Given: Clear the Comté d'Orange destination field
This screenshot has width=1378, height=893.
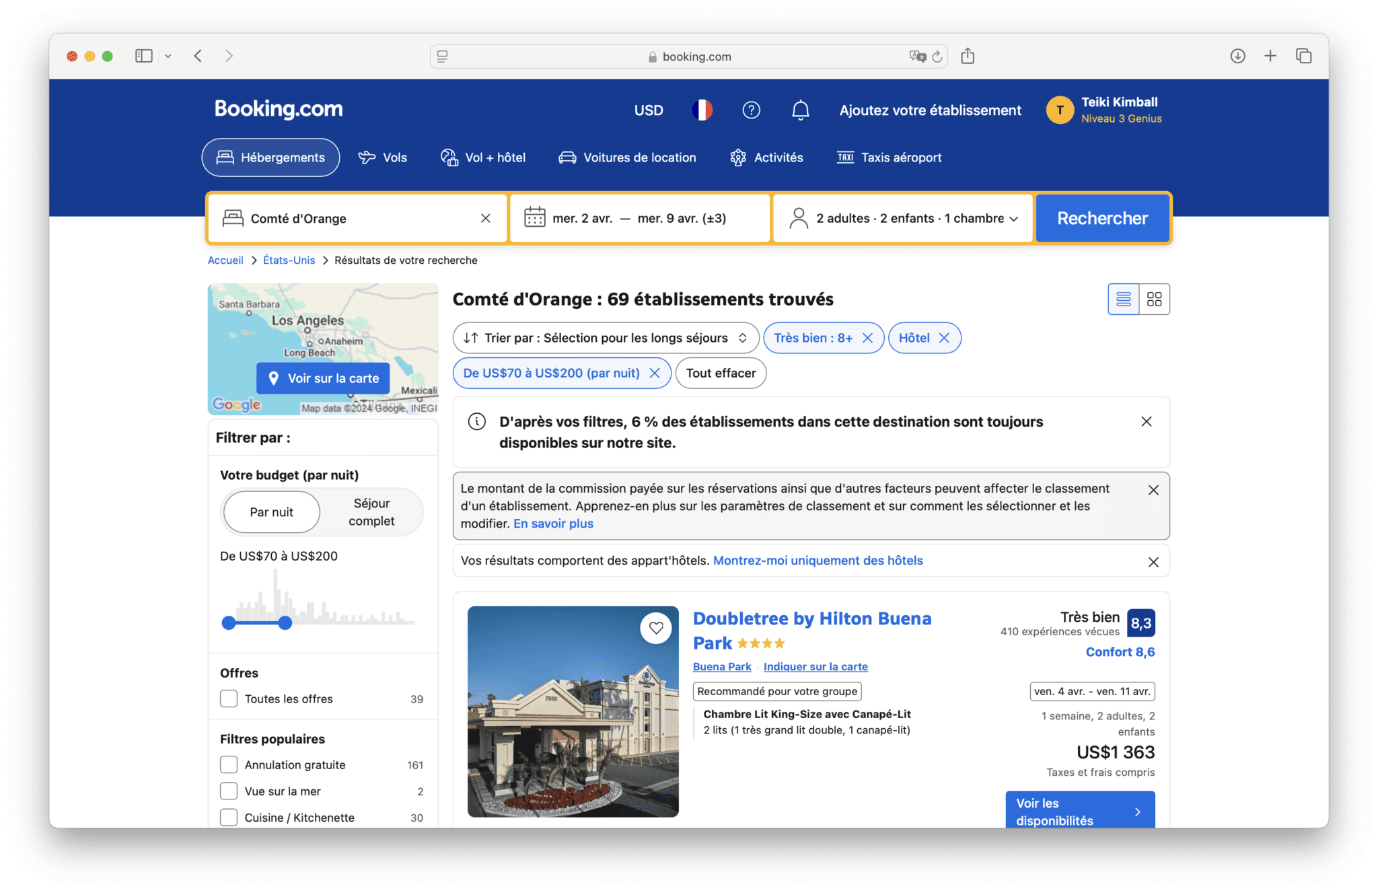Looking at the screenshot, I should (485, 218).
